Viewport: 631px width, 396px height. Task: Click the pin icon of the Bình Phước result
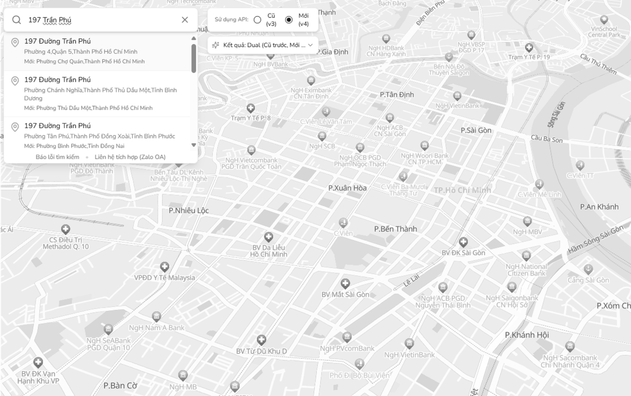coord(15,127)
